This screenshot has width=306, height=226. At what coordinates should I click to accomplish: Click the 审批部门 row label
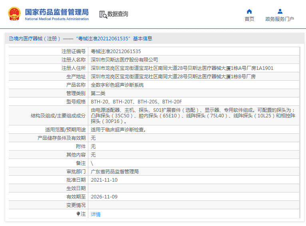click(x=76, y=171)
